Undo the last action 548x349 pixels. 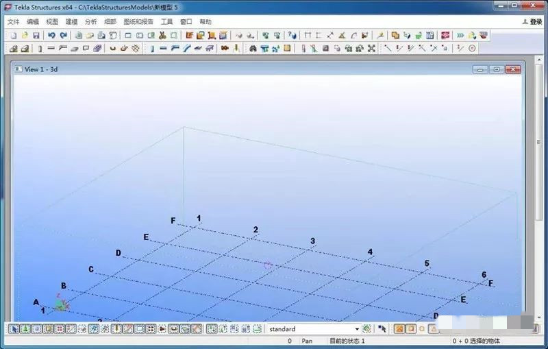[x=52, y=36]
